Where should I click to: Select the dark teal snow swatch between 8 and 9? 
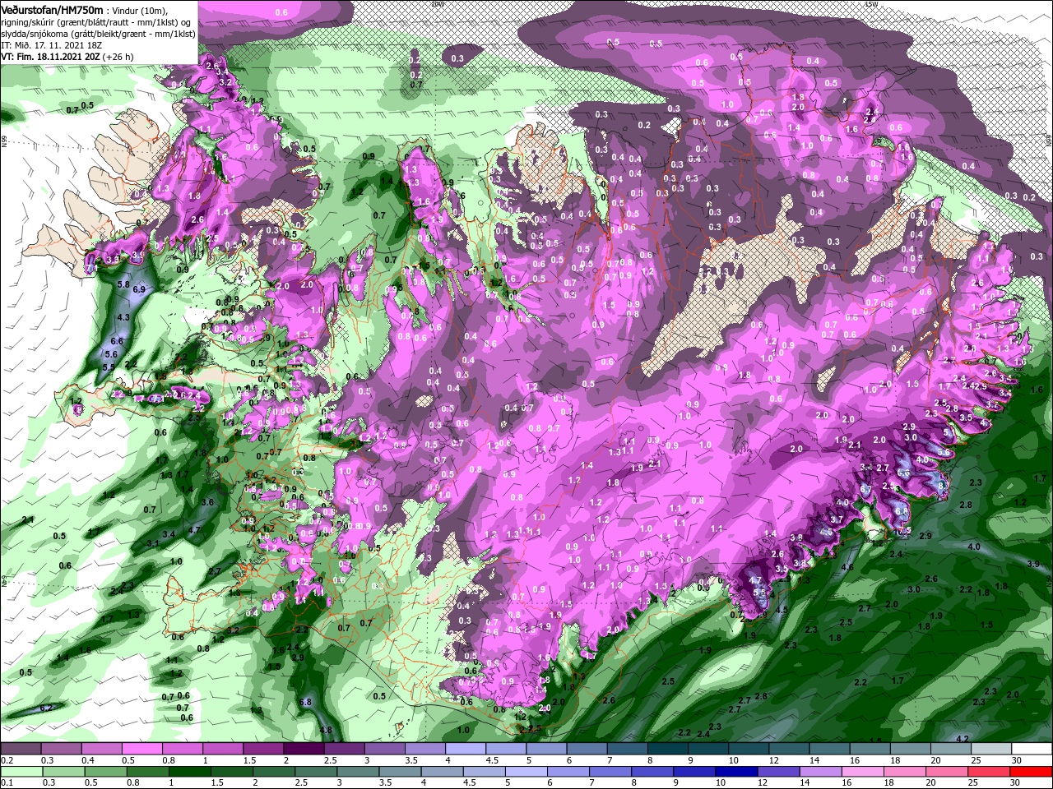coord(668,749)
